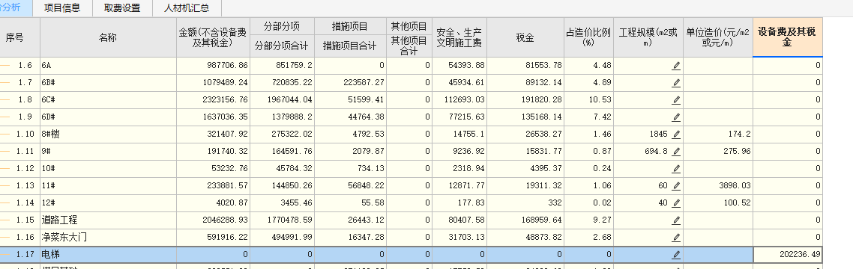Open the 取费设置 tab
The width and height of the screenshot is (853, 269).
coord(122,8)
